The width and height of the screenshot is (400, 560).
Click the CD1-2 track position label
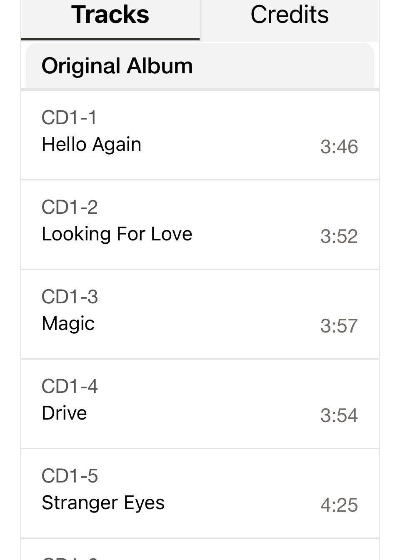(70, 207)
